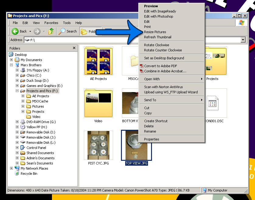Select the Shared Documents folder icon
This screenshot has width=255, height=200.
coord(23,153)
